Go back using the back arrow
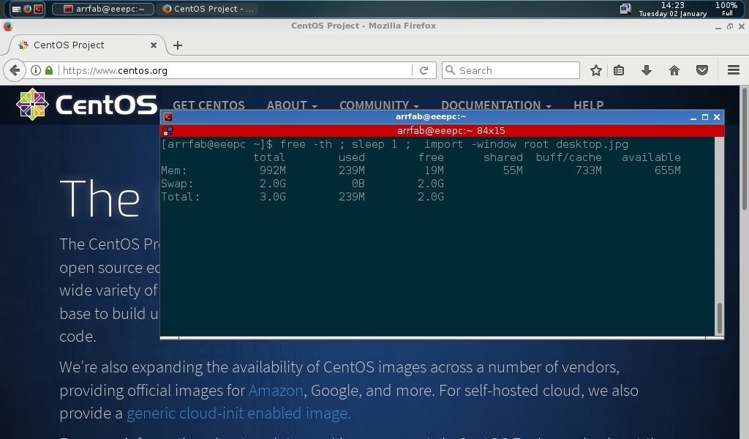Screen dimensions: 749x439 (15, 71)
